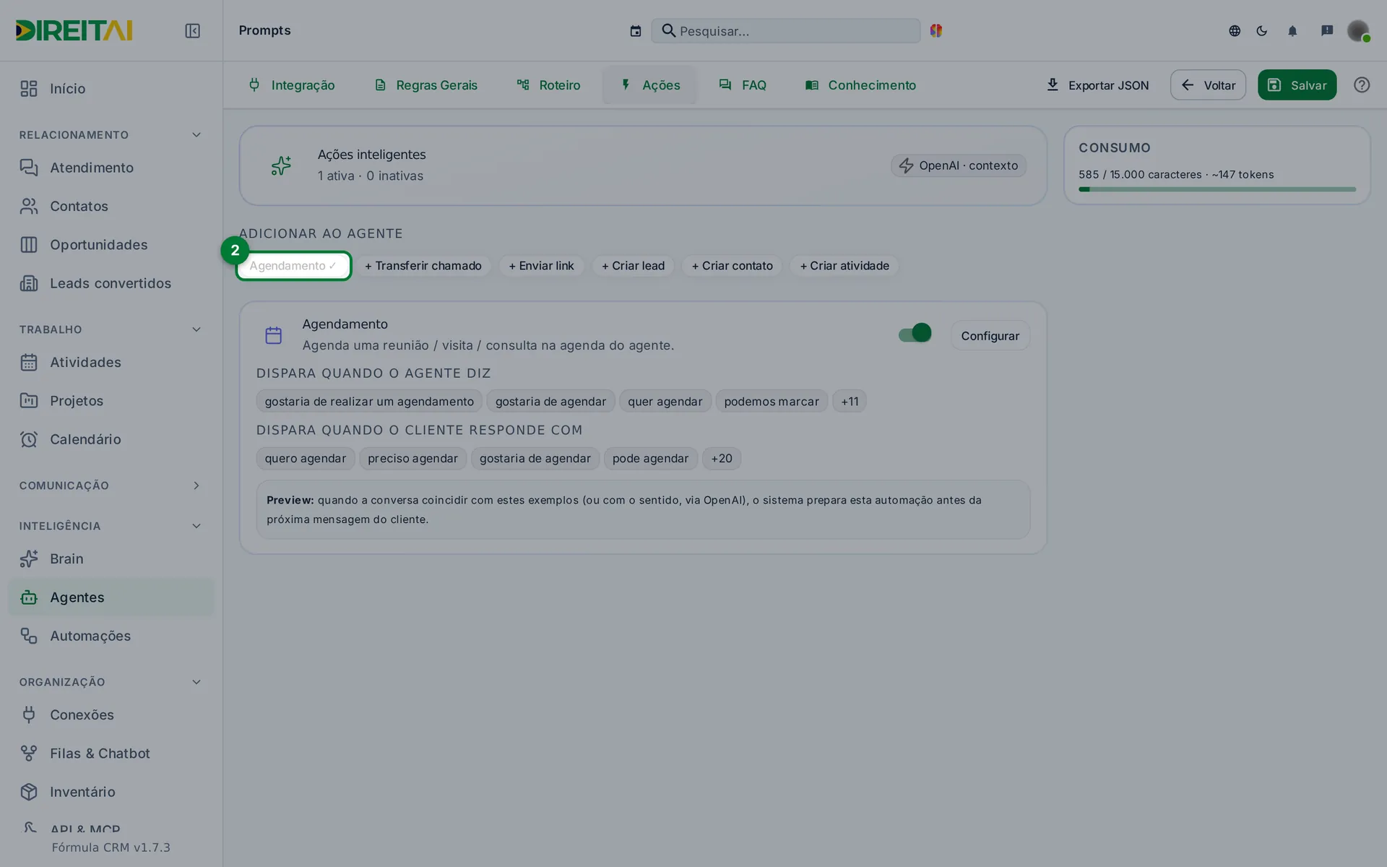1387x867 pixels.
Task: Open Atendimento in sidebar
Action: 111,168
